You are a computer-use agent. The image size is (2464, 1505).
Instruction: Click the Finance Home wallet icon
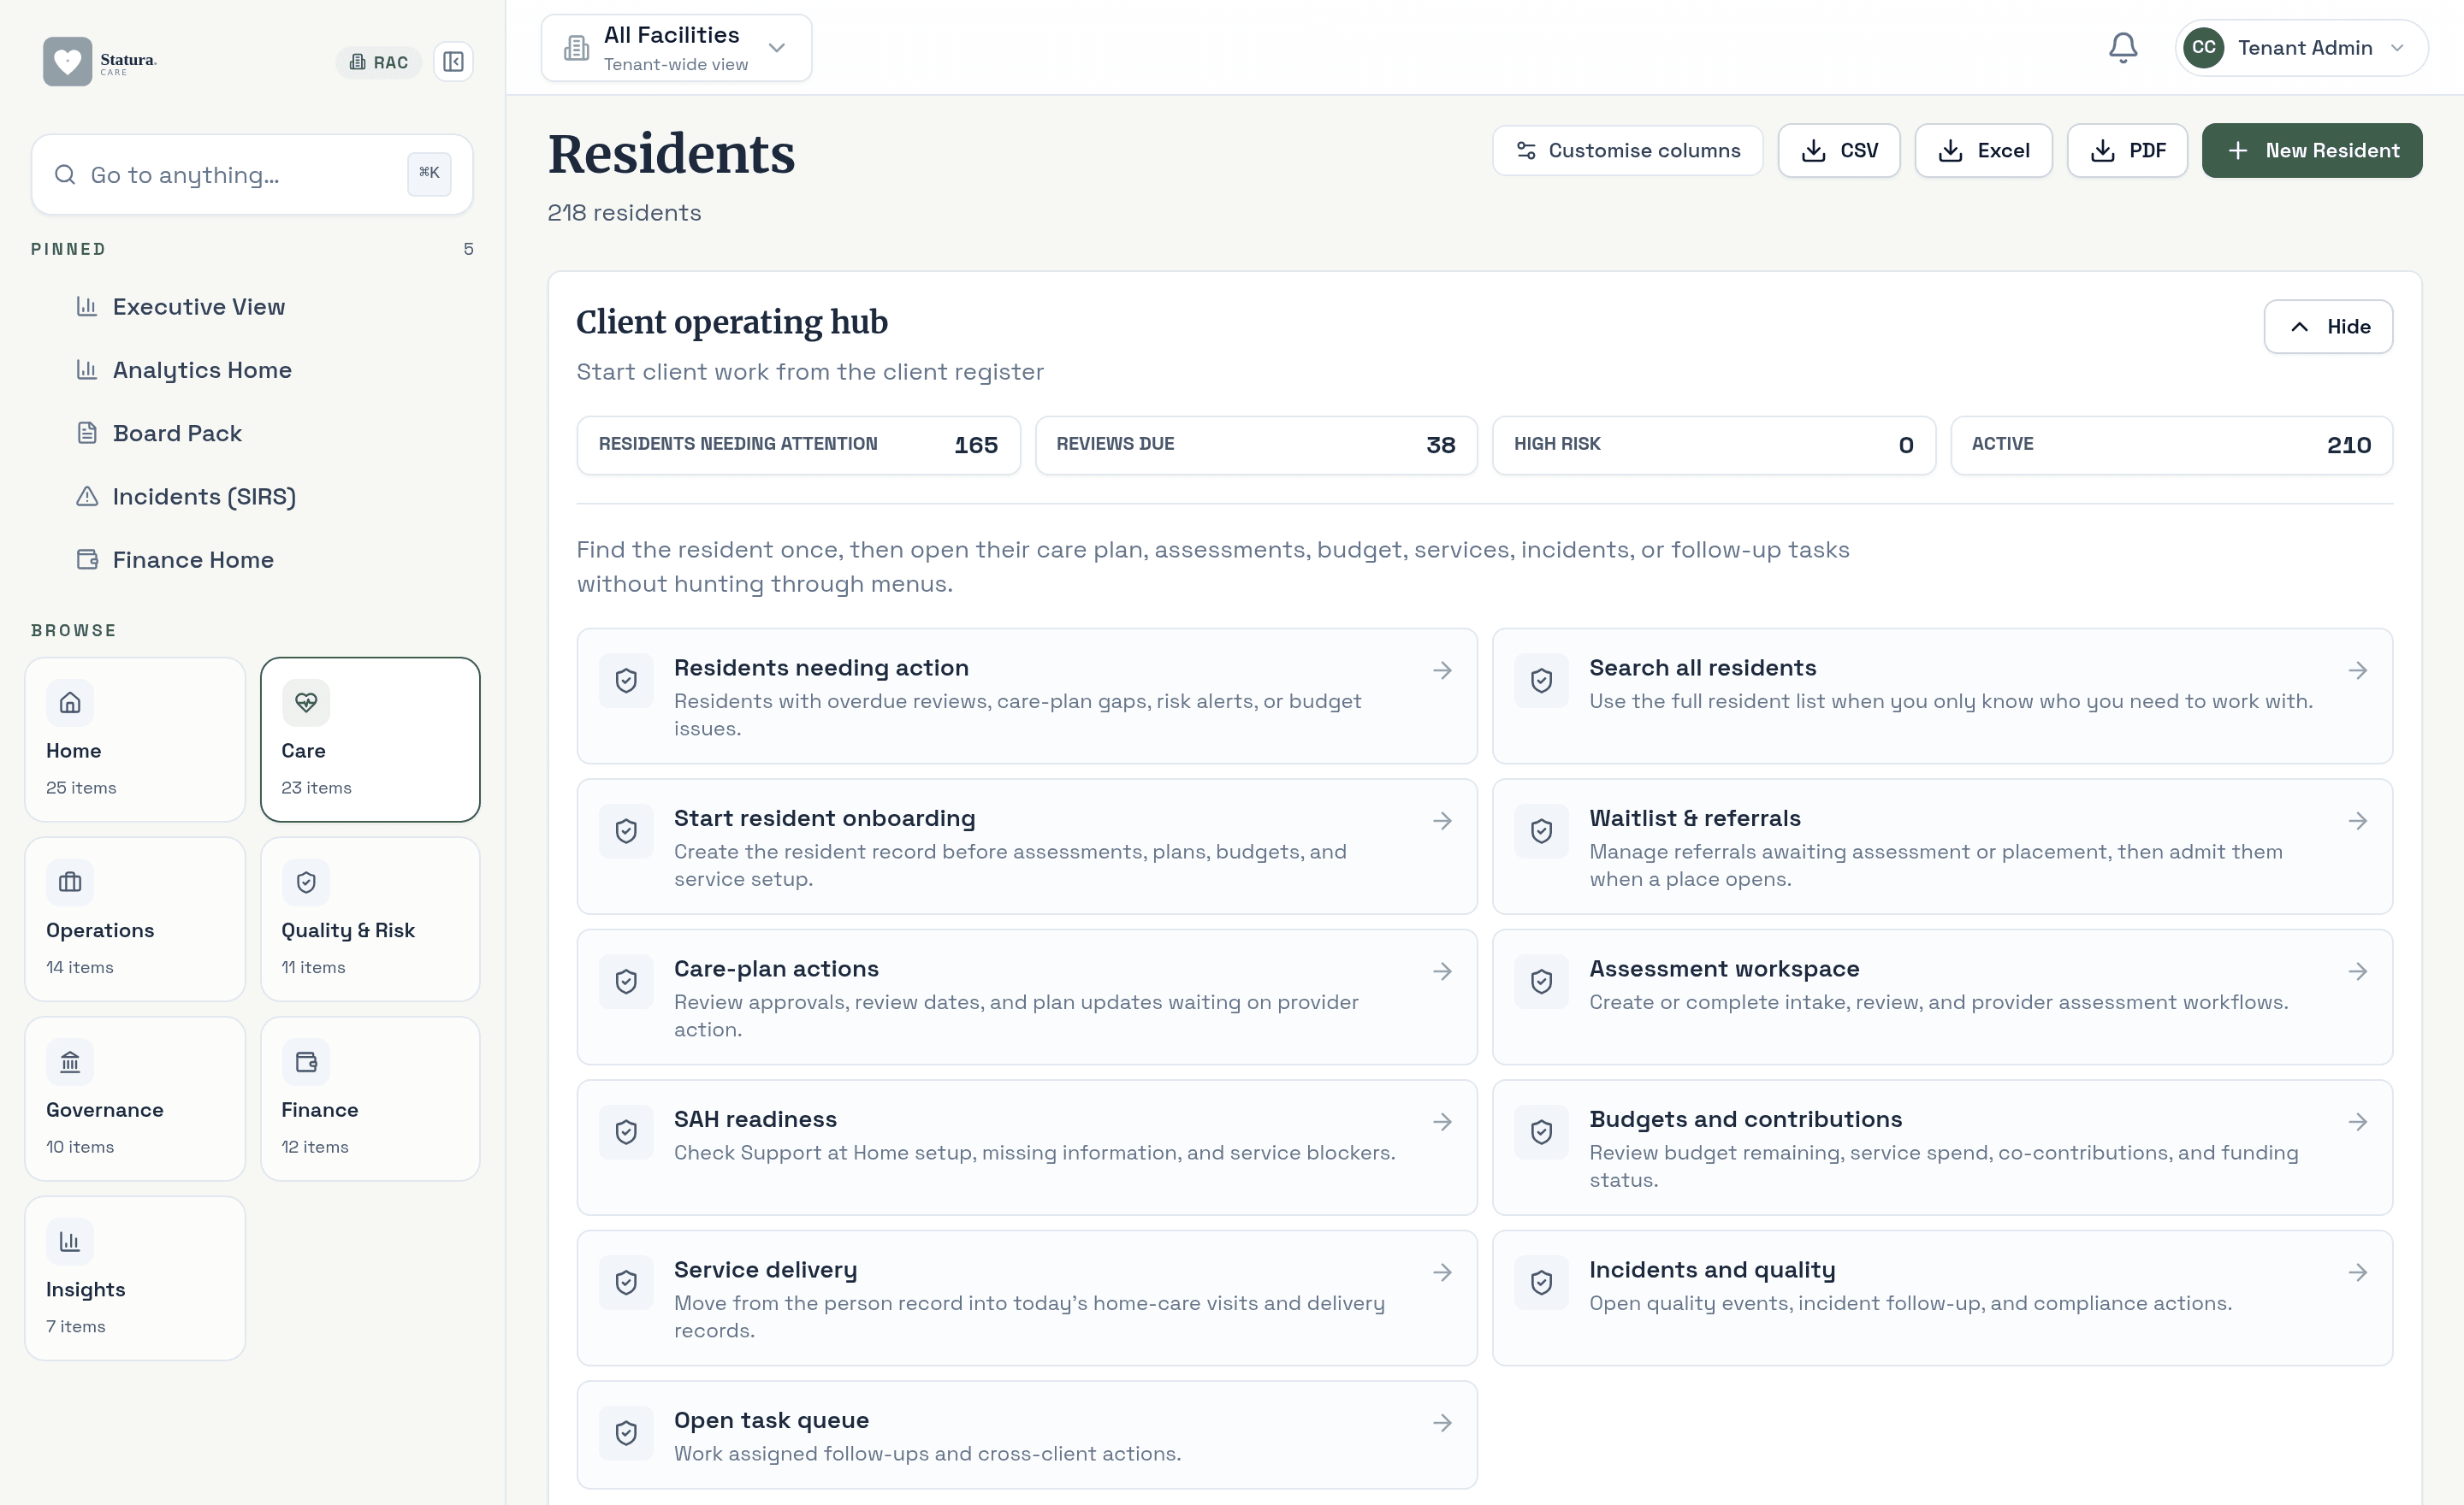pyautogui.click(x=87, y=558)
